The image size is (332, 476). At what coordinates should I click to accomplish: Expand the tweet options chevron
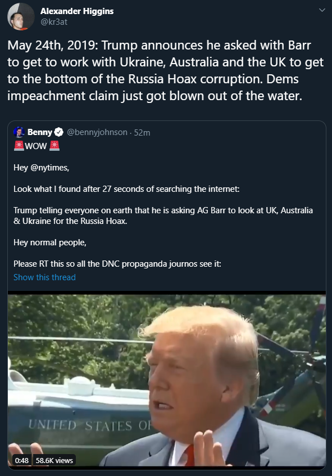[x=322, y=10]
